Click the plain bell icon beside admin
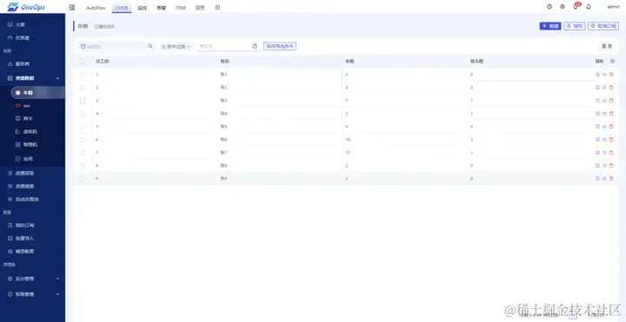626x322 pixels. click(589, 6)
